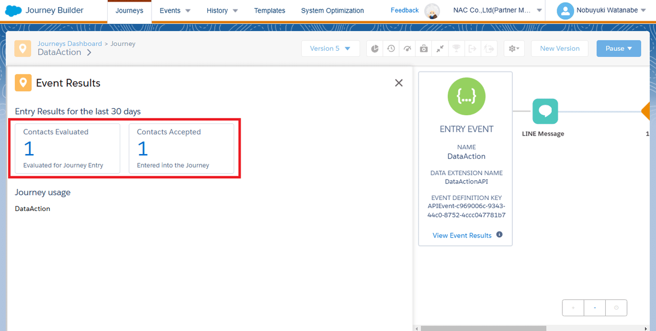Click the DataAction journey usage text
656x331 pixels.
point(32,209)
